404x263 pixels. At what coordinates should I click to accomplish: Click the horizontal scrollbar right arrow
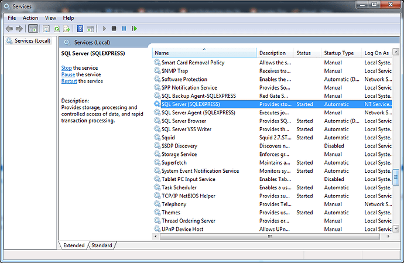tap(388, 236)
